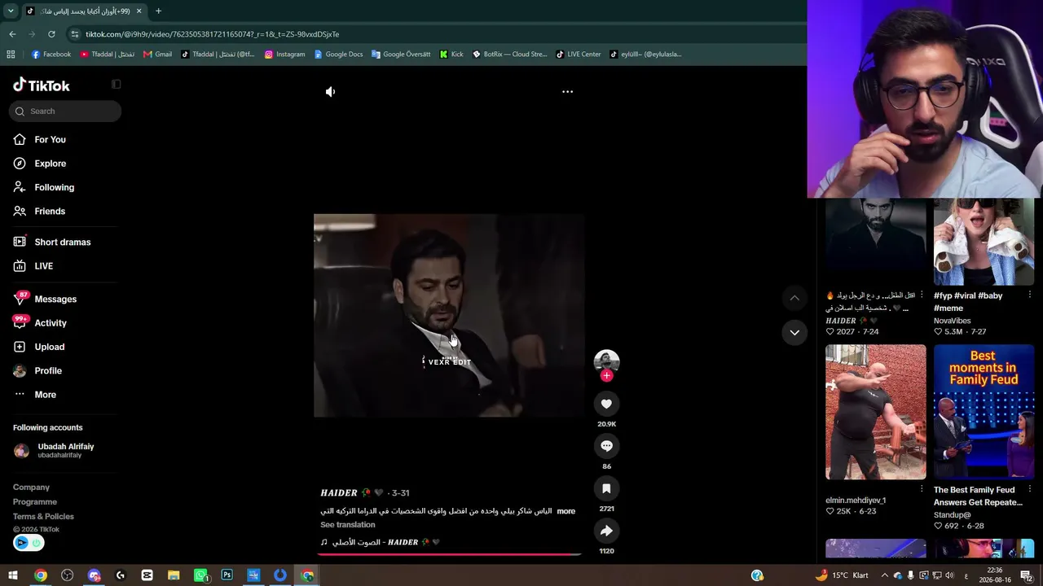This screenshot has width=1043, height=586.
Task: Open the three-dot video options menu
Action: point(567,92)
